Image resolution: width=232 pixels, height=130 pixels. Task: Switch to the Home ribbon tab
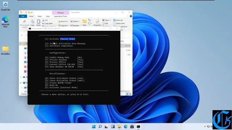31,16
